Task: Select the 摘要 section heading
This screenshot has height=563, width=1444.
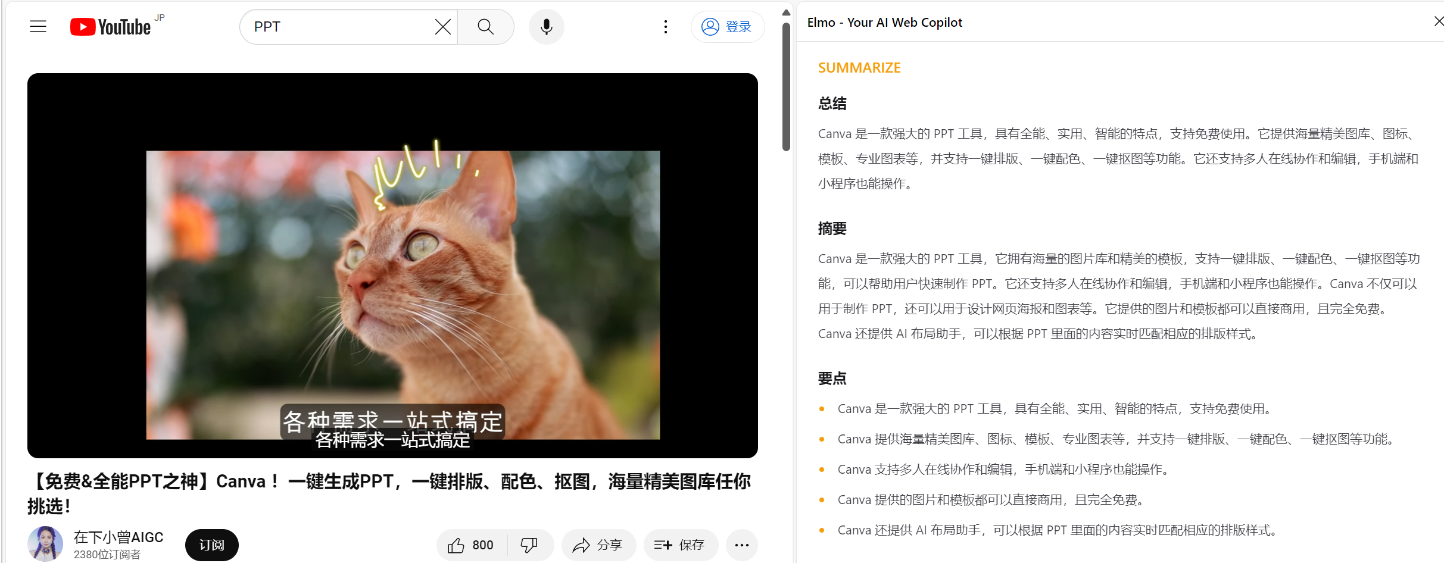Action: (832, 229)
